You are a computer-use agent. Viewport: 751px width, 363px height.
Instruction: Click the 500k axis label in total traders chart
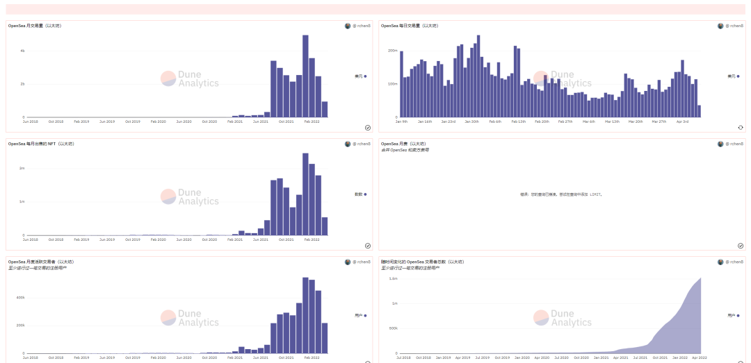point(394,328)
